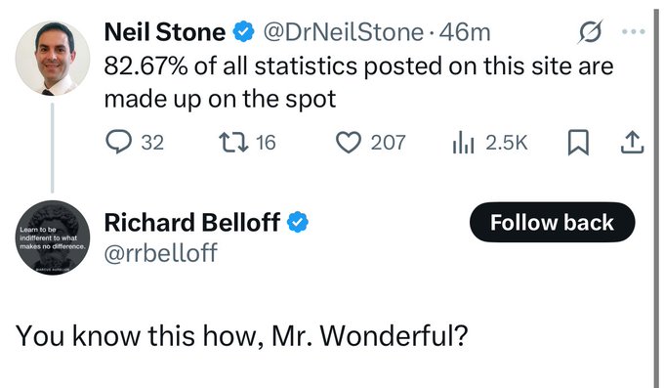Open the reply icon on Neil Stone's post
The height and width of the screenshot is (388, 664).
tap(118, 142)
